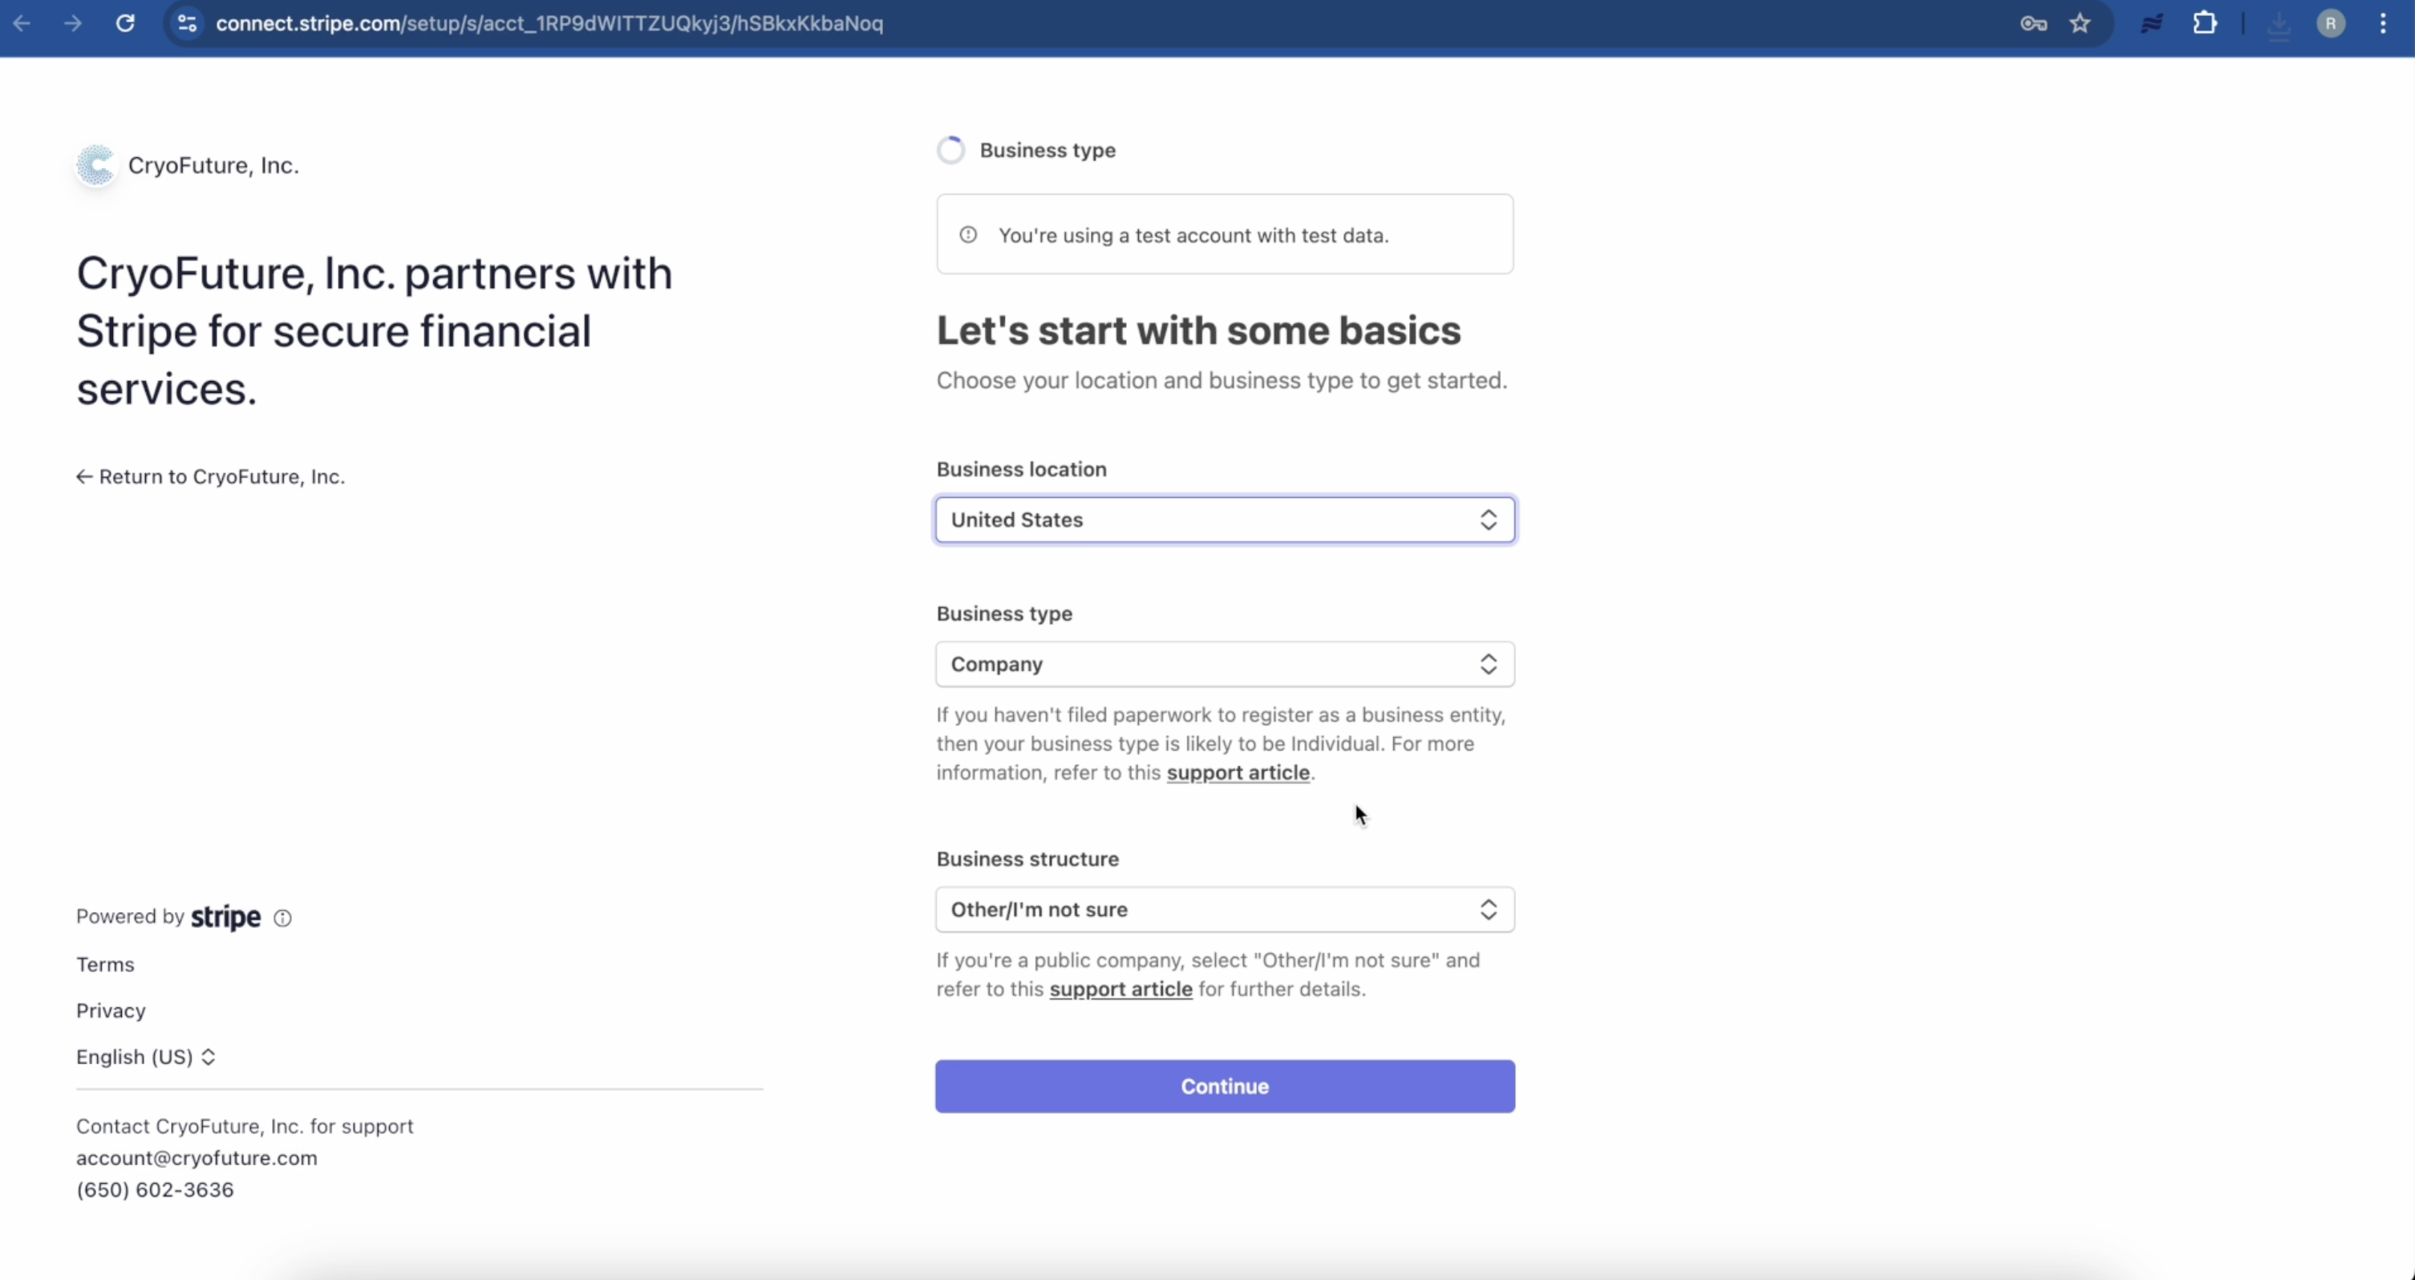Click the password key icon

pyautogui.click(x=2032, y=23)
